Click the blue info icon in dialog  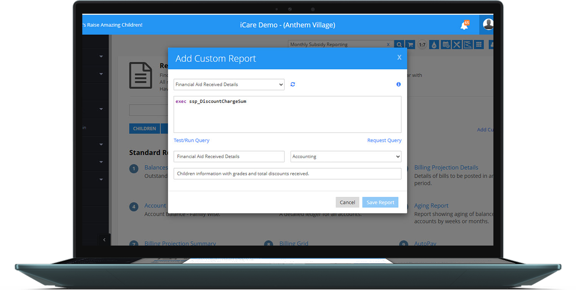click(398, 84)
